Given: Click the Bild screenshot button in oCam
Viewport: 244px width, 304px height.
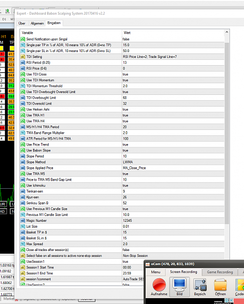Looking at the screenshot, I should (x=179, y=287).
